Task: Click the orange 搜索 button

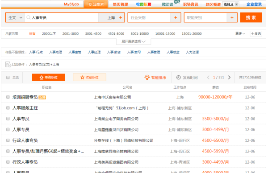Action: click(x=251, y=17)
